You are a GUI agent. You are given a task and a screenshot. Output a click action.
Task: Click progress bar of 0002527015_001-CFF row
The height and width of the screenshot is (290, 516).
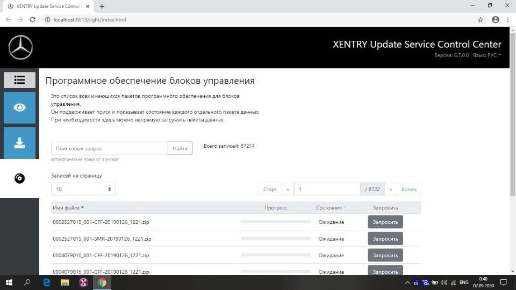click(276, 222)
